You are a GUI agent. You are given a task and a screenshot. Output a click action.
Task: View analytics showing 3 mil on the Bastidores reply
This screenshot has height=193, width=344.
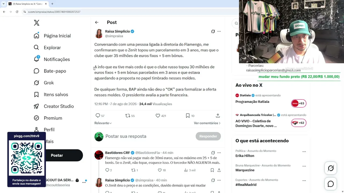pos(189,170)
